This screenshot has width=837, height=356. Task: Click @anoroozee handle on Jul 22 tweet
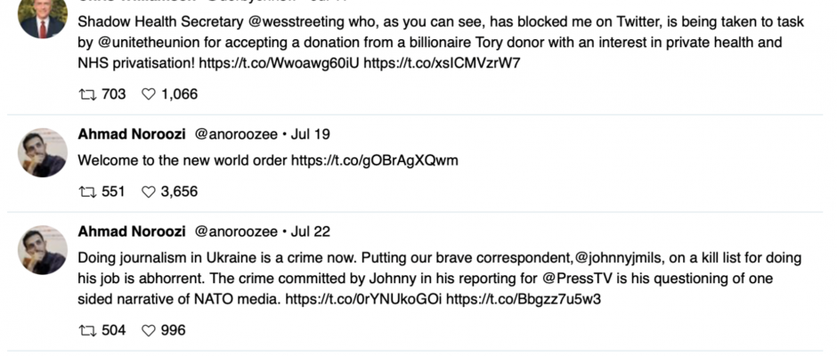tap(236, 231)
